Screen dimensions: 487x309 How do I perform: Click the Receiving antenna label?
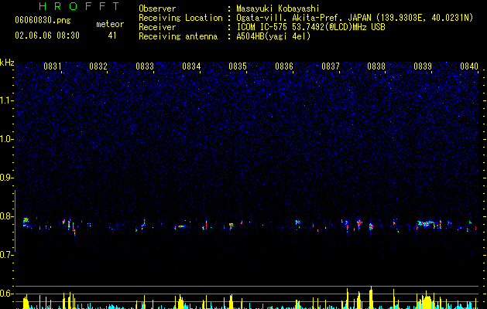pyautogui.click(x=178, y=36)
